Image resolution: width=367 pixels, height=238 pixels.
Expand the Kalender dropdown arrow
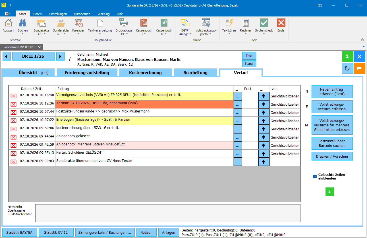[x=78, y=34]
